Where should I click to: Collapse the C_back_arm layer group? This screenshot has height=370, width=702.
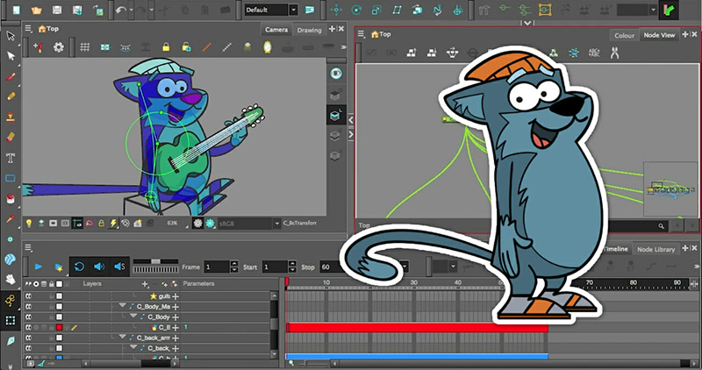[123, 337]
